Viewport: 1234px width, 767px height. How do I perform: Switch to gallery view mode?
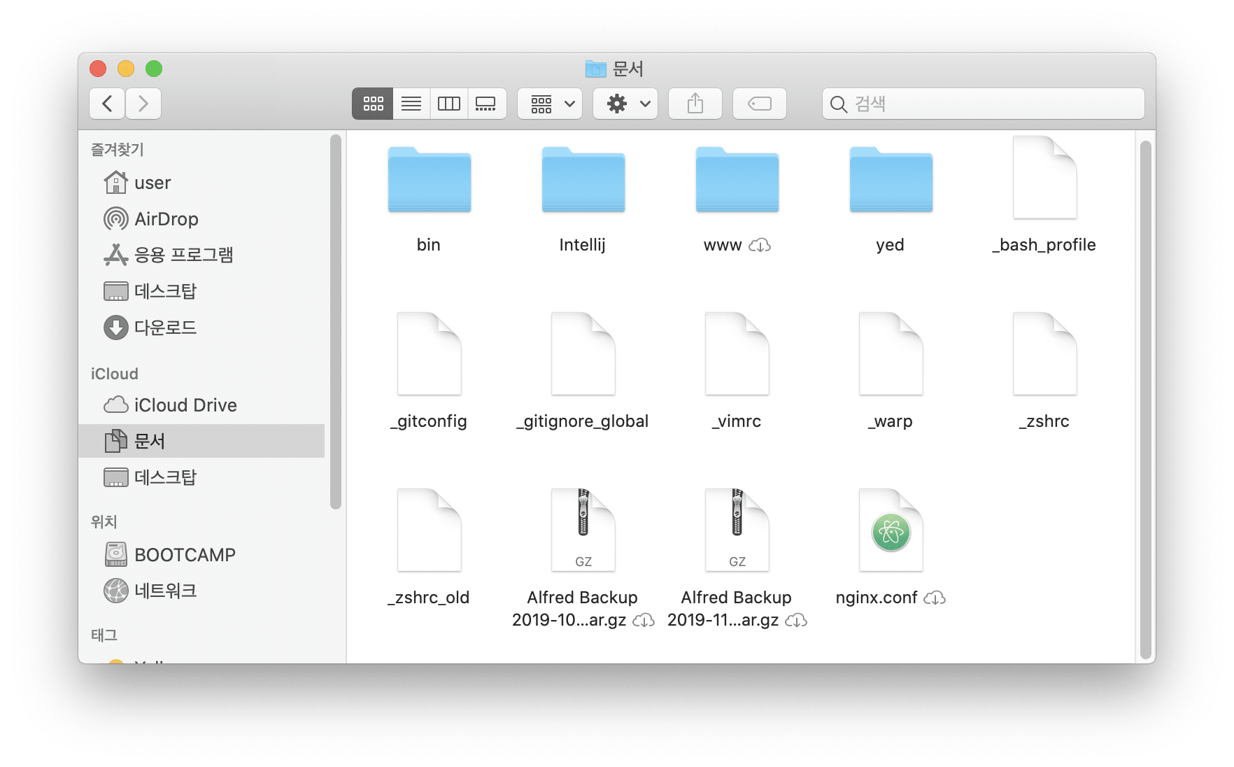tap(486, 104)
